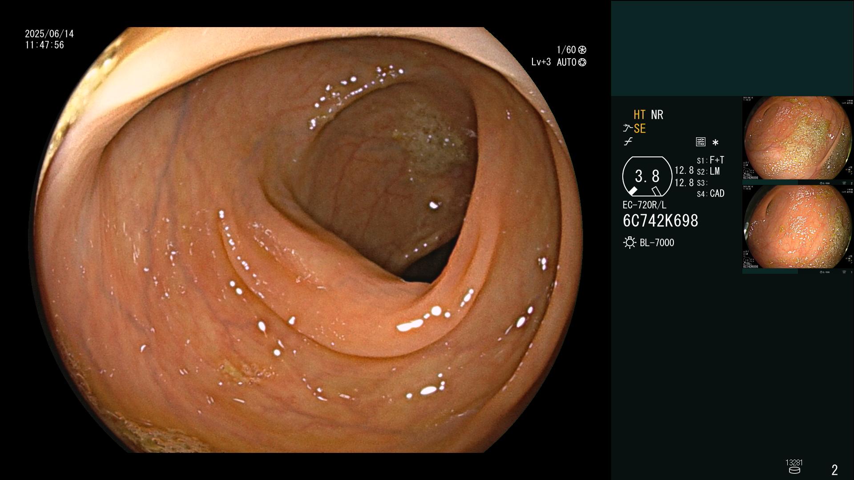854x480 pixels.
Task: Click the scope model EC-720R/L
Action: 645,205
